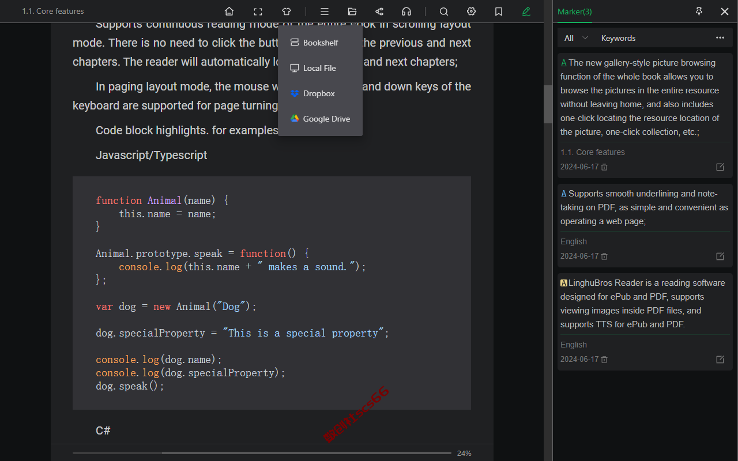Open marker text 'The new gallery-style picture browsing'

[x=645, y=97]
